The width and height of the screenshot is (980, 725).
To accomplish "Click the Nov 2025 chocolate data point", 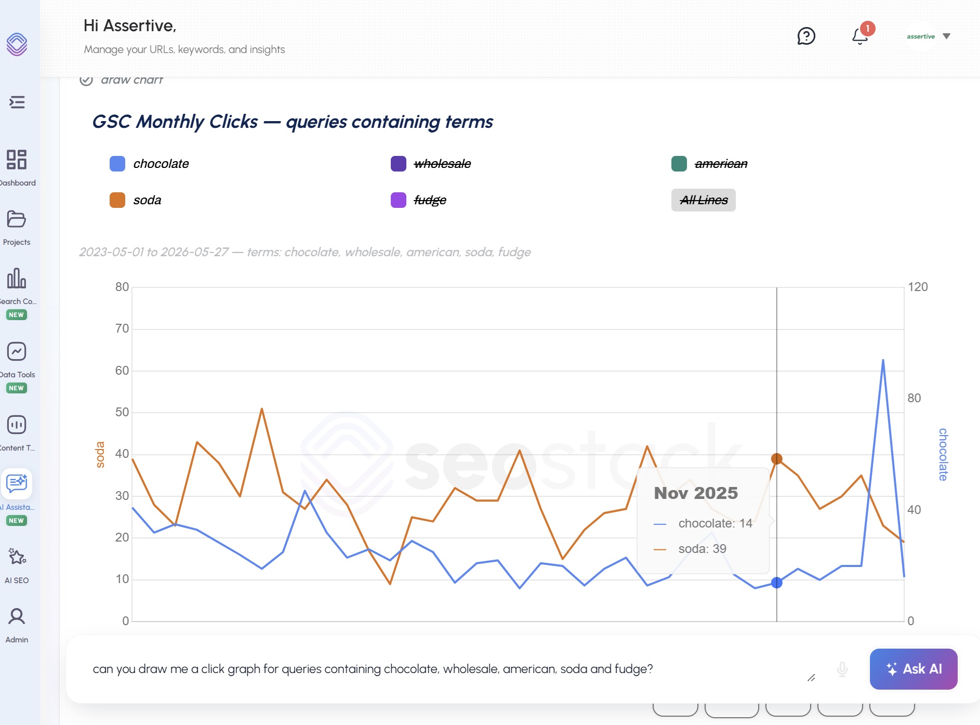I will [x=776, y=583].
